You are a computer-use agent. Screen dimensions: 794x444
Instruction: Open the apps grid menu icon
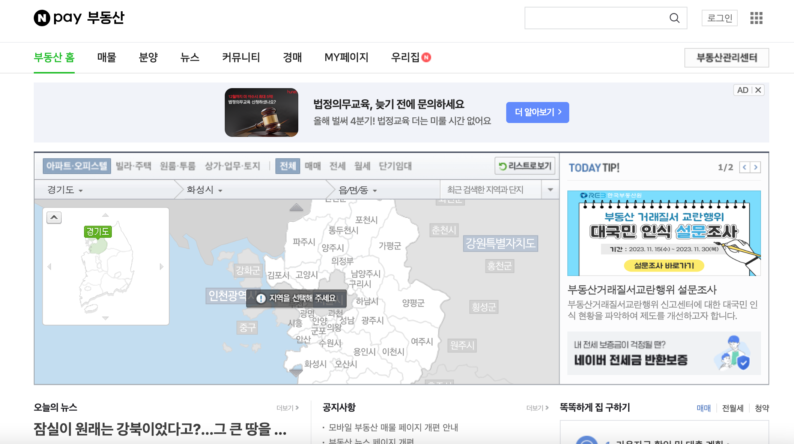[756, 18]
